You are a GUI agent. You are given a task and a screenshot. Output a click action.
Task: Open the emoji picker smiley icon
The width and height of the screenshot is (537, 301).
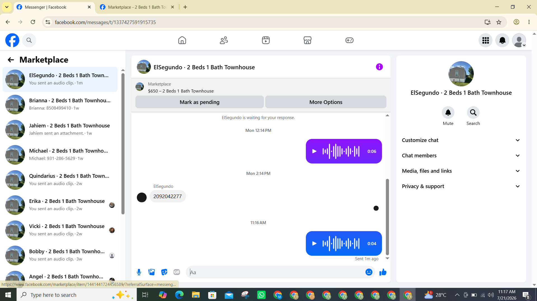(x=369, y=272)
